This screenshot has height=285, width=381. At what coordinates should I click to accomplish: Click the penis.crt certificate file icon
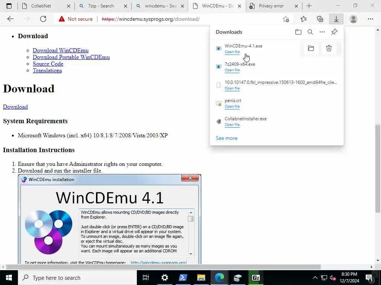coord(219,103)
